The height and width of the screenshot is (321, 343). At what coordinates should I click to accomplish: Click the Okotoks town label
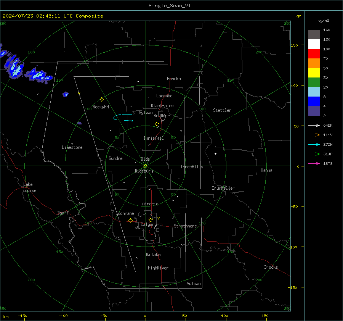(152, 255)
